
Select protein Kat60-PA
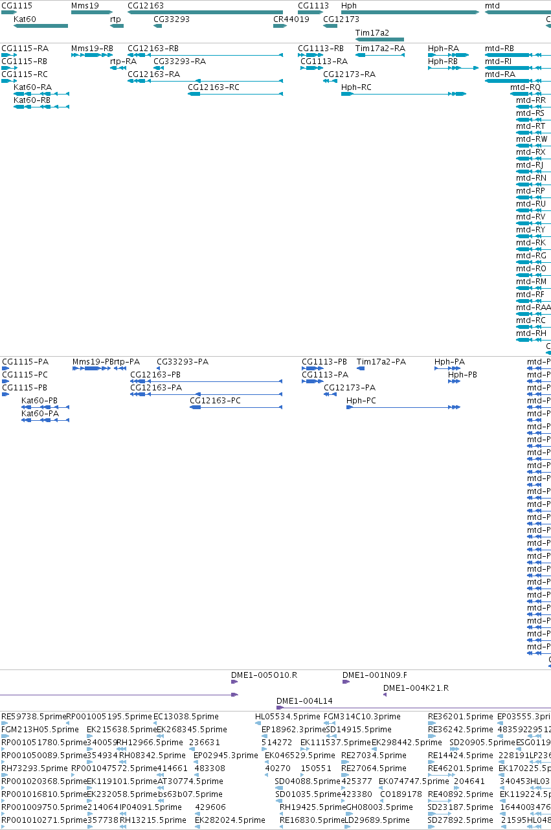point(40,414)
